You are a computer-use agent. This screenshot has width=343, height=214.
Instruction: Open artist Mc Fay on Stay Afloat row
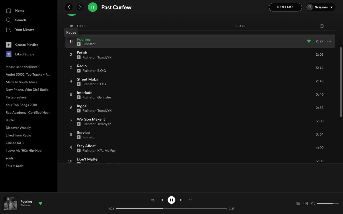pos(110,151)
